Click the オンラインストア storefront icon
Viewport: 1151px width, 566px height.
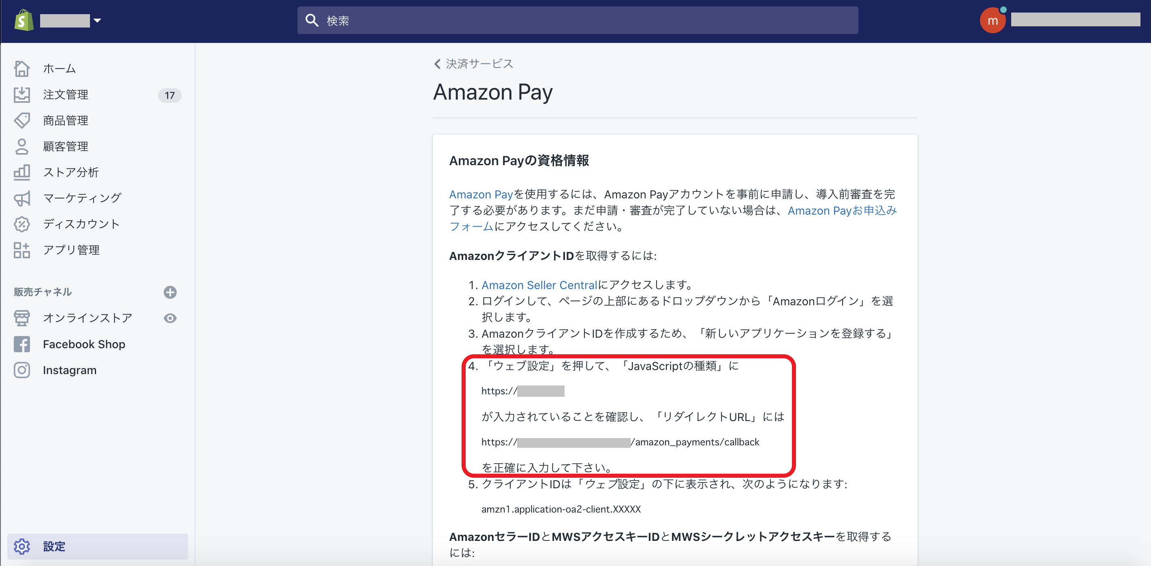(21, 318)
